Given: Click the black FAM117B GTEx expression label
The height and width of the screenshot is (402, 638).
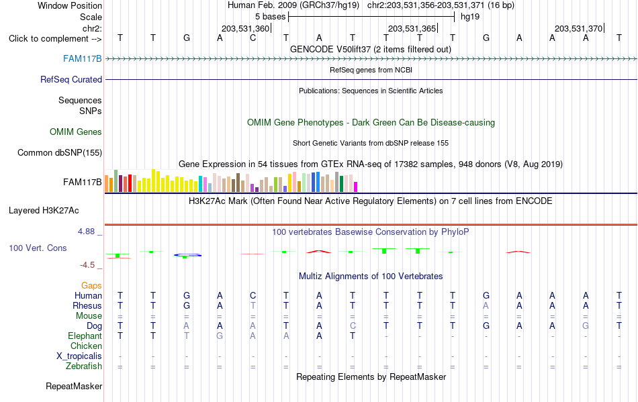Looking at the screenshot, I should [82, 182].
